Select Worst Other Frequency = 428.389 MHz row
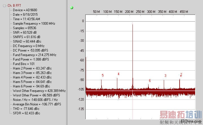 pos(39,91)
